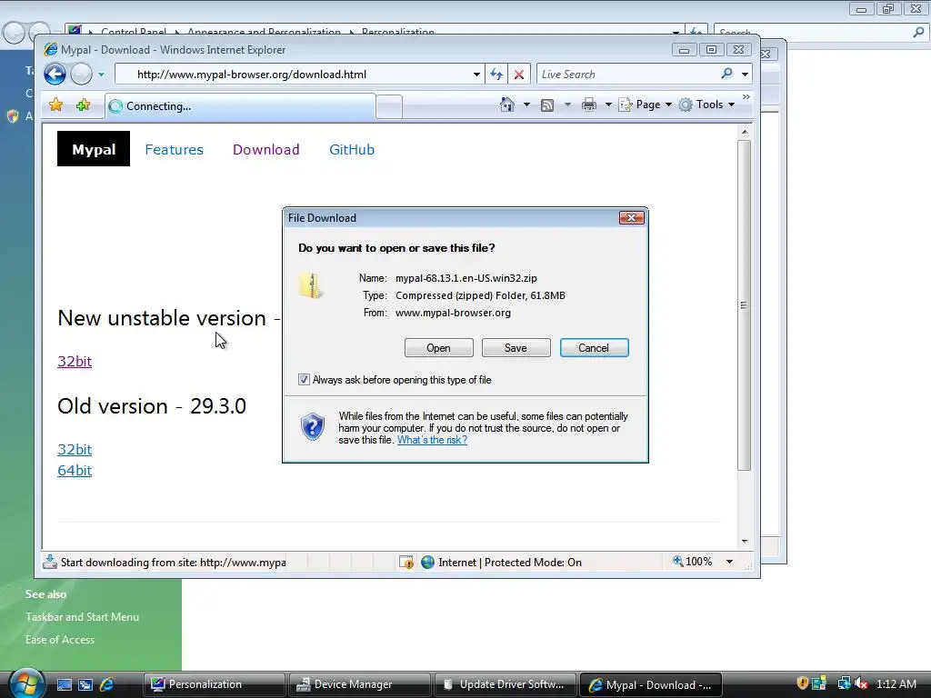Open the zoom level dropdown arrow

729,562
